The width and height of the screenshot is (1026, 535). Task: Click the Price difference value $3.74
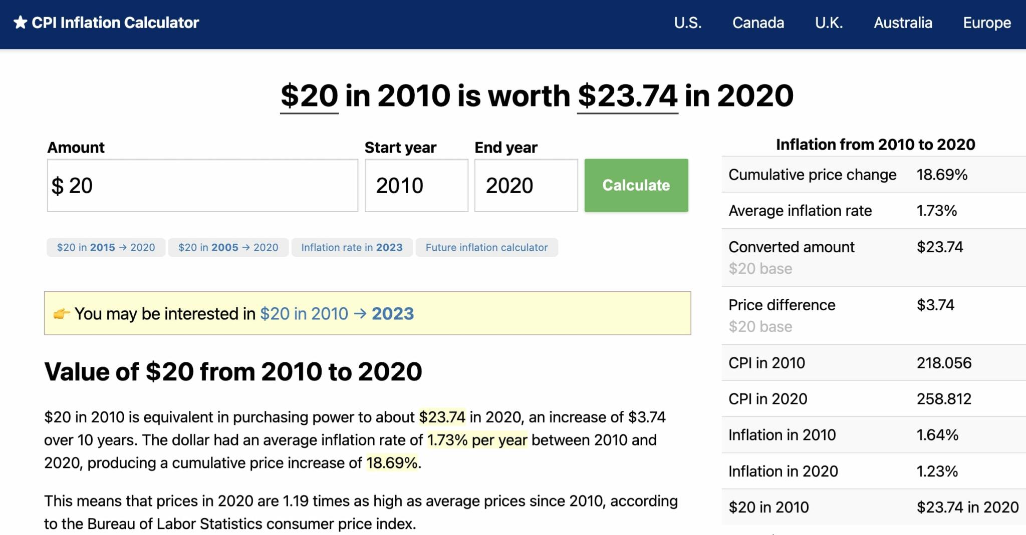[x=935, y=305]
